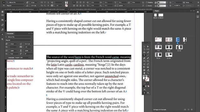The image size is (200, 112).
Task: Toggle left-align paragraph button
Action: pyautogui.click(x=74, y=2)
